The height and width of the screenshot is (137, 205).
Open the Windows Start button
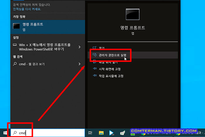coord(5,133)
